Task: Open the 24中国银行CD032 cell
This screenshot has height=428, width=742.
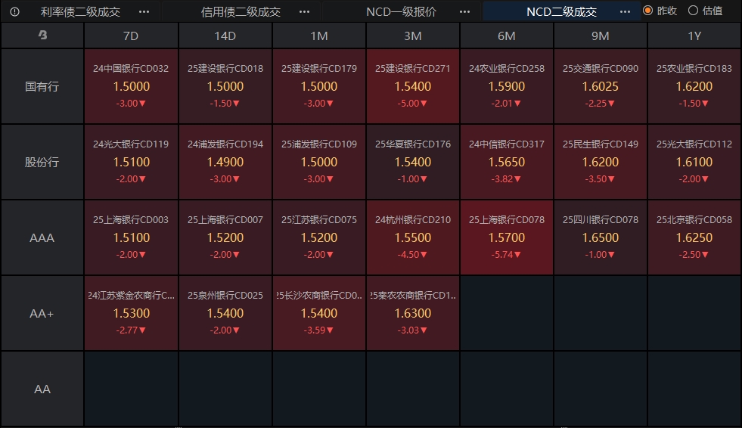Action: tap(131, 86)
